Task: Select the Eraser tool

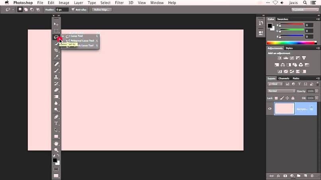Action: (x=56, y=90)
